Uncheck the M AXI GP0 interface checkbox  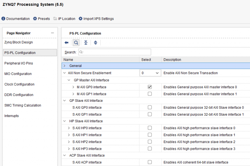tap(150, 87)
